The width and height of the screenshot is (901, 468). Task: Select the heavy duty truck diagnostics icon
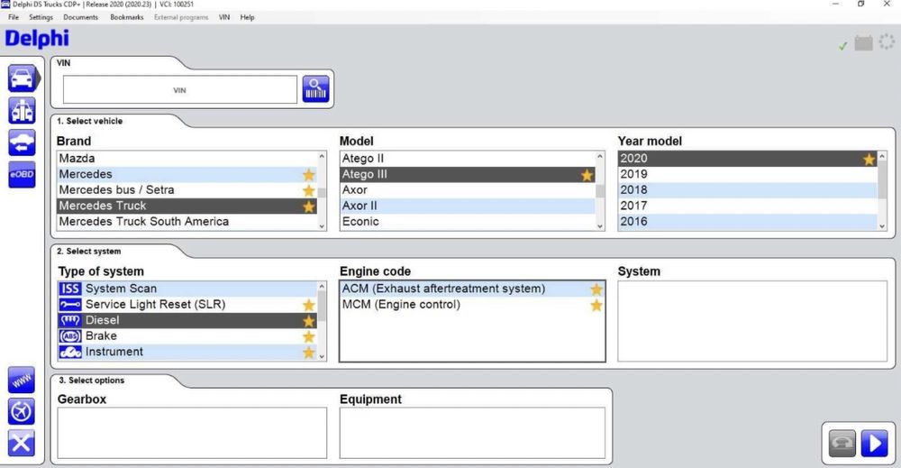point(22,110)
